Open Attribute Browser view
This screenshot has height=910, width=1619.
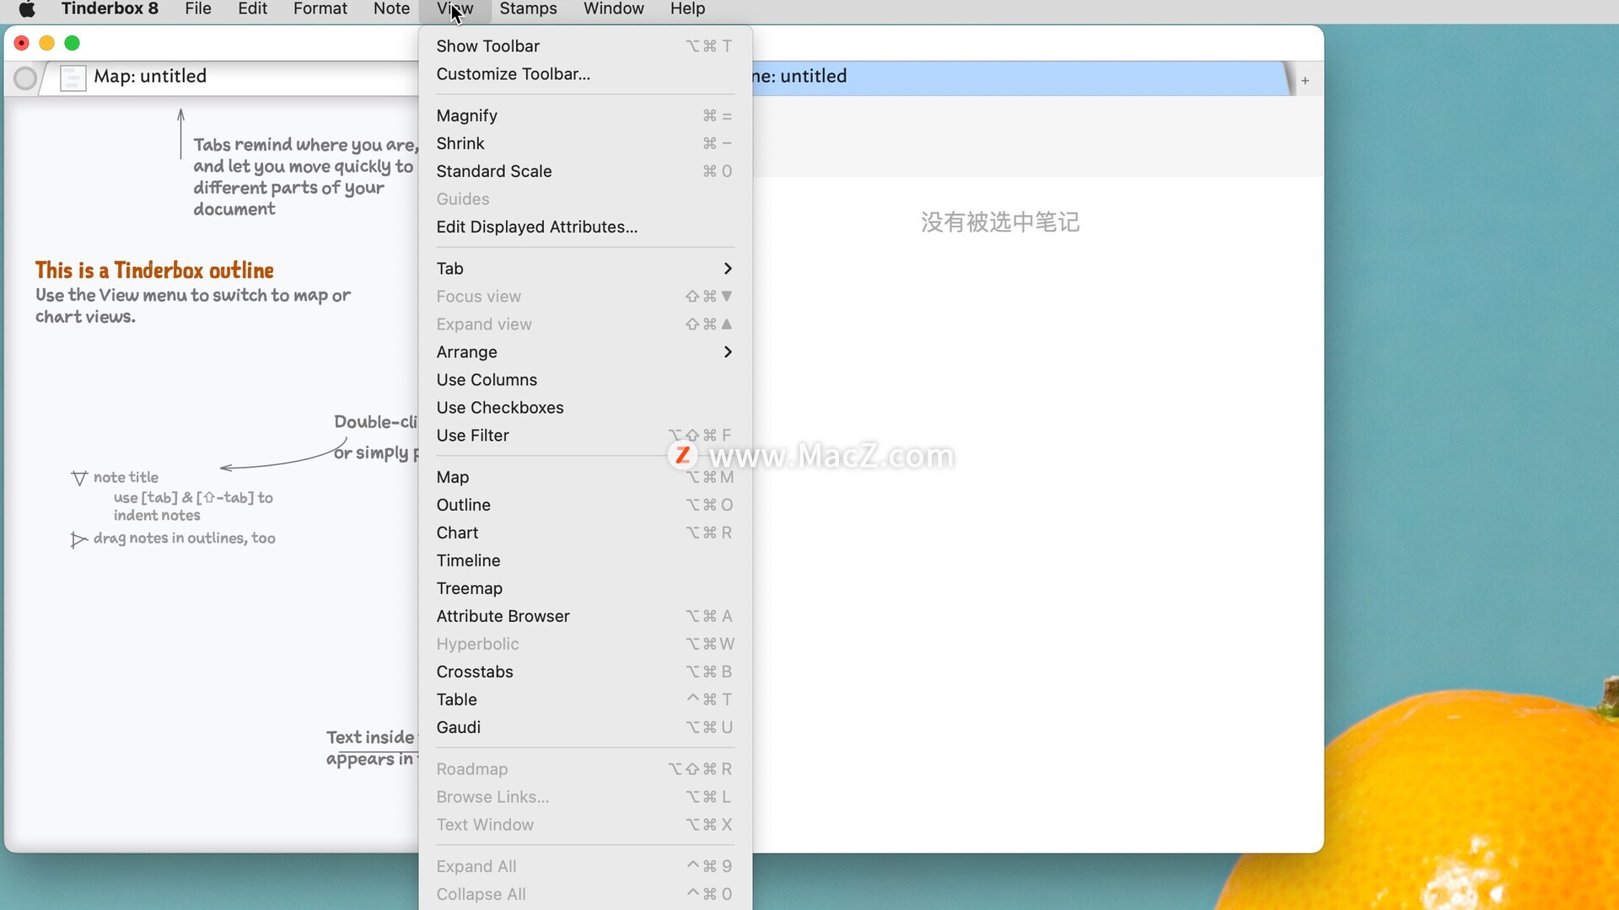[584, 616]
